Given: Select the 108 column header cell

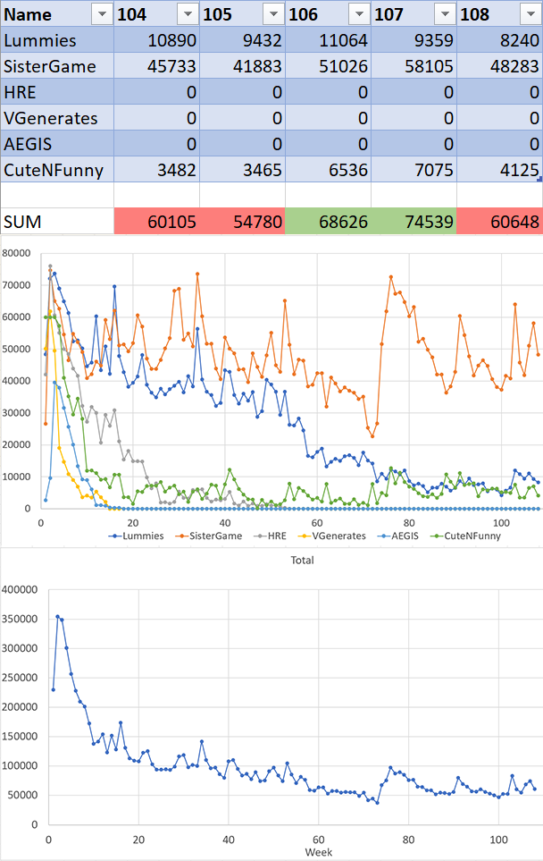Looking at the screenshot, I should click(x=499, y=14).
